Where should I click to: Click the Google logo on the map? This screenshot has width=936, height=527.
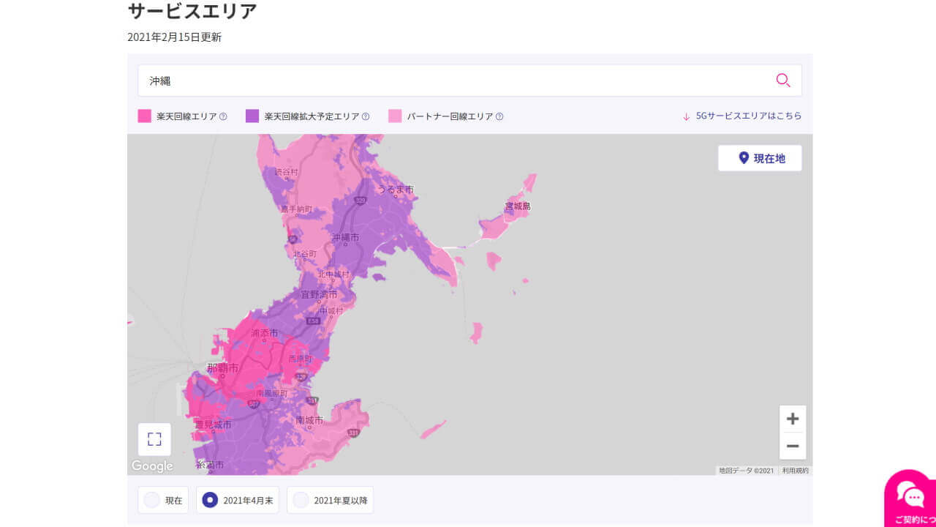pyautogui.click(x=152, y=466)
